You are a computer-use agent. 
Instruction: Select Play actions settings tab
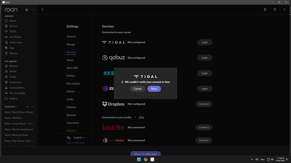coord(73,84)
